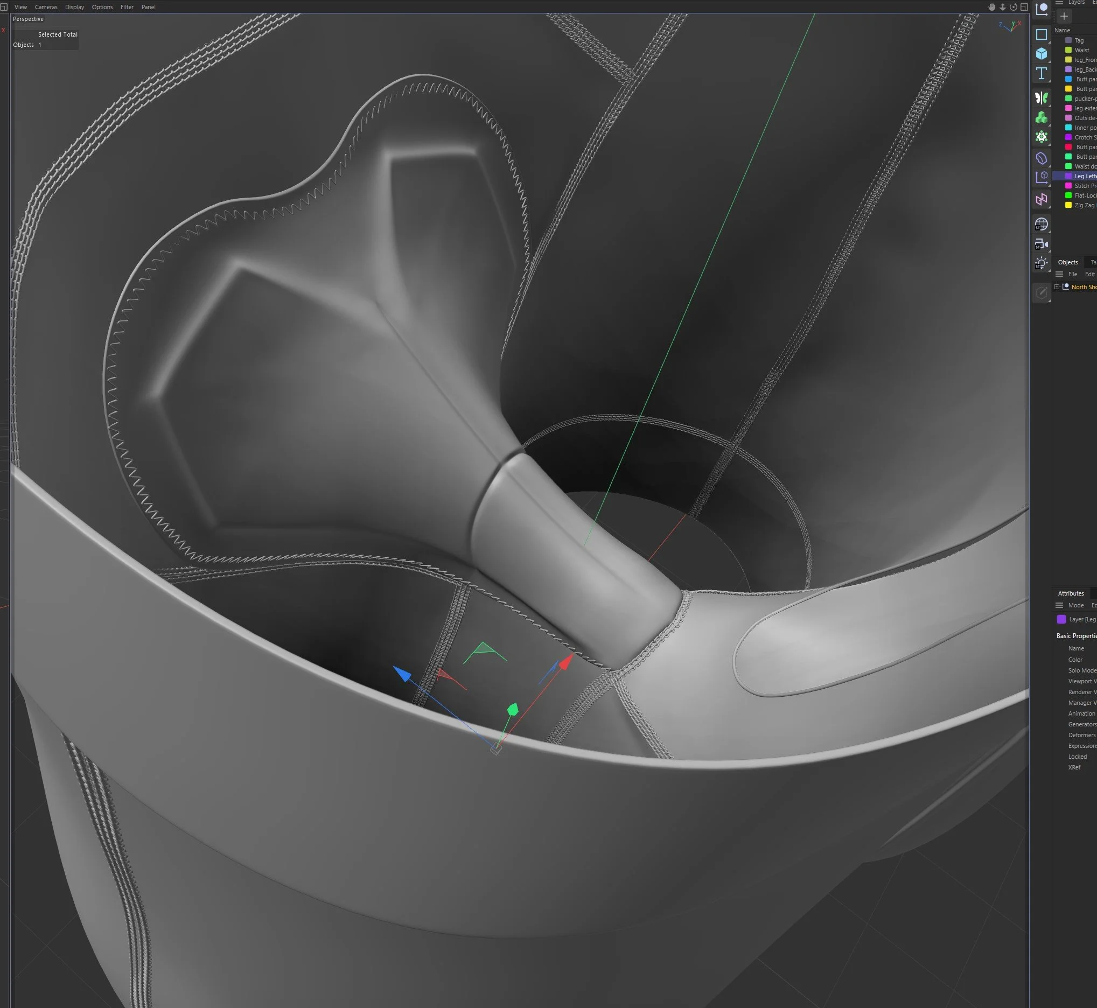1097x1008 pixels.
Task: Select the Rectangle spline tool icon
Action: point(1042,34)
